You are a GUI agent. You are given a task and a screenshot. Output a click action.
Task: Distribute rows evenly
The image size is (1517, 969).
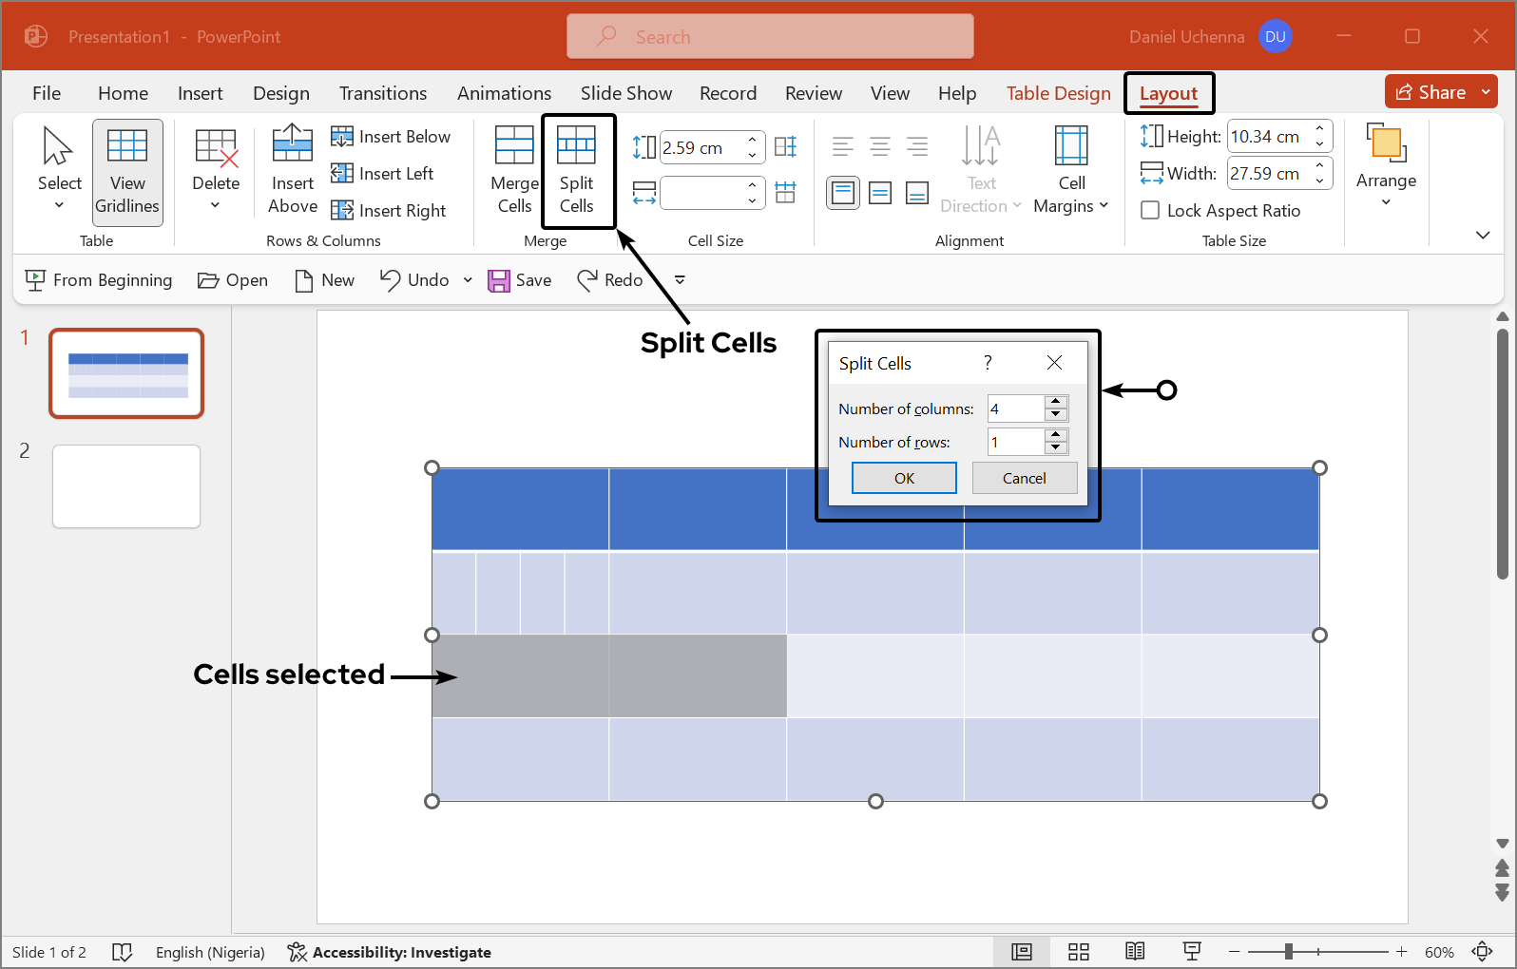click(786, 147)
